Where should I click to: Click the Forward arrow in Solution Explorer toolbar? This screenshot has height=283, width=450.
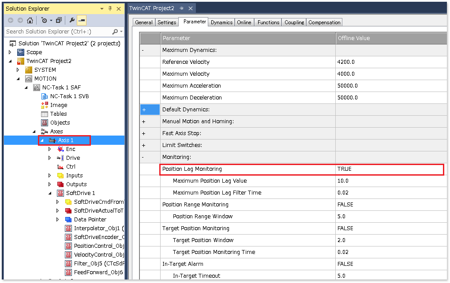click(x=20, y=20)
